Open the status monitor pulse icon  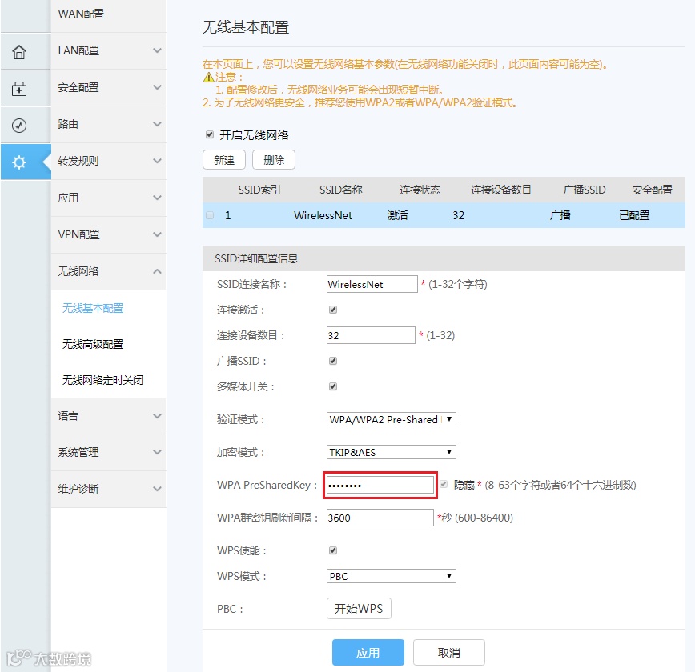click(19, 126)
